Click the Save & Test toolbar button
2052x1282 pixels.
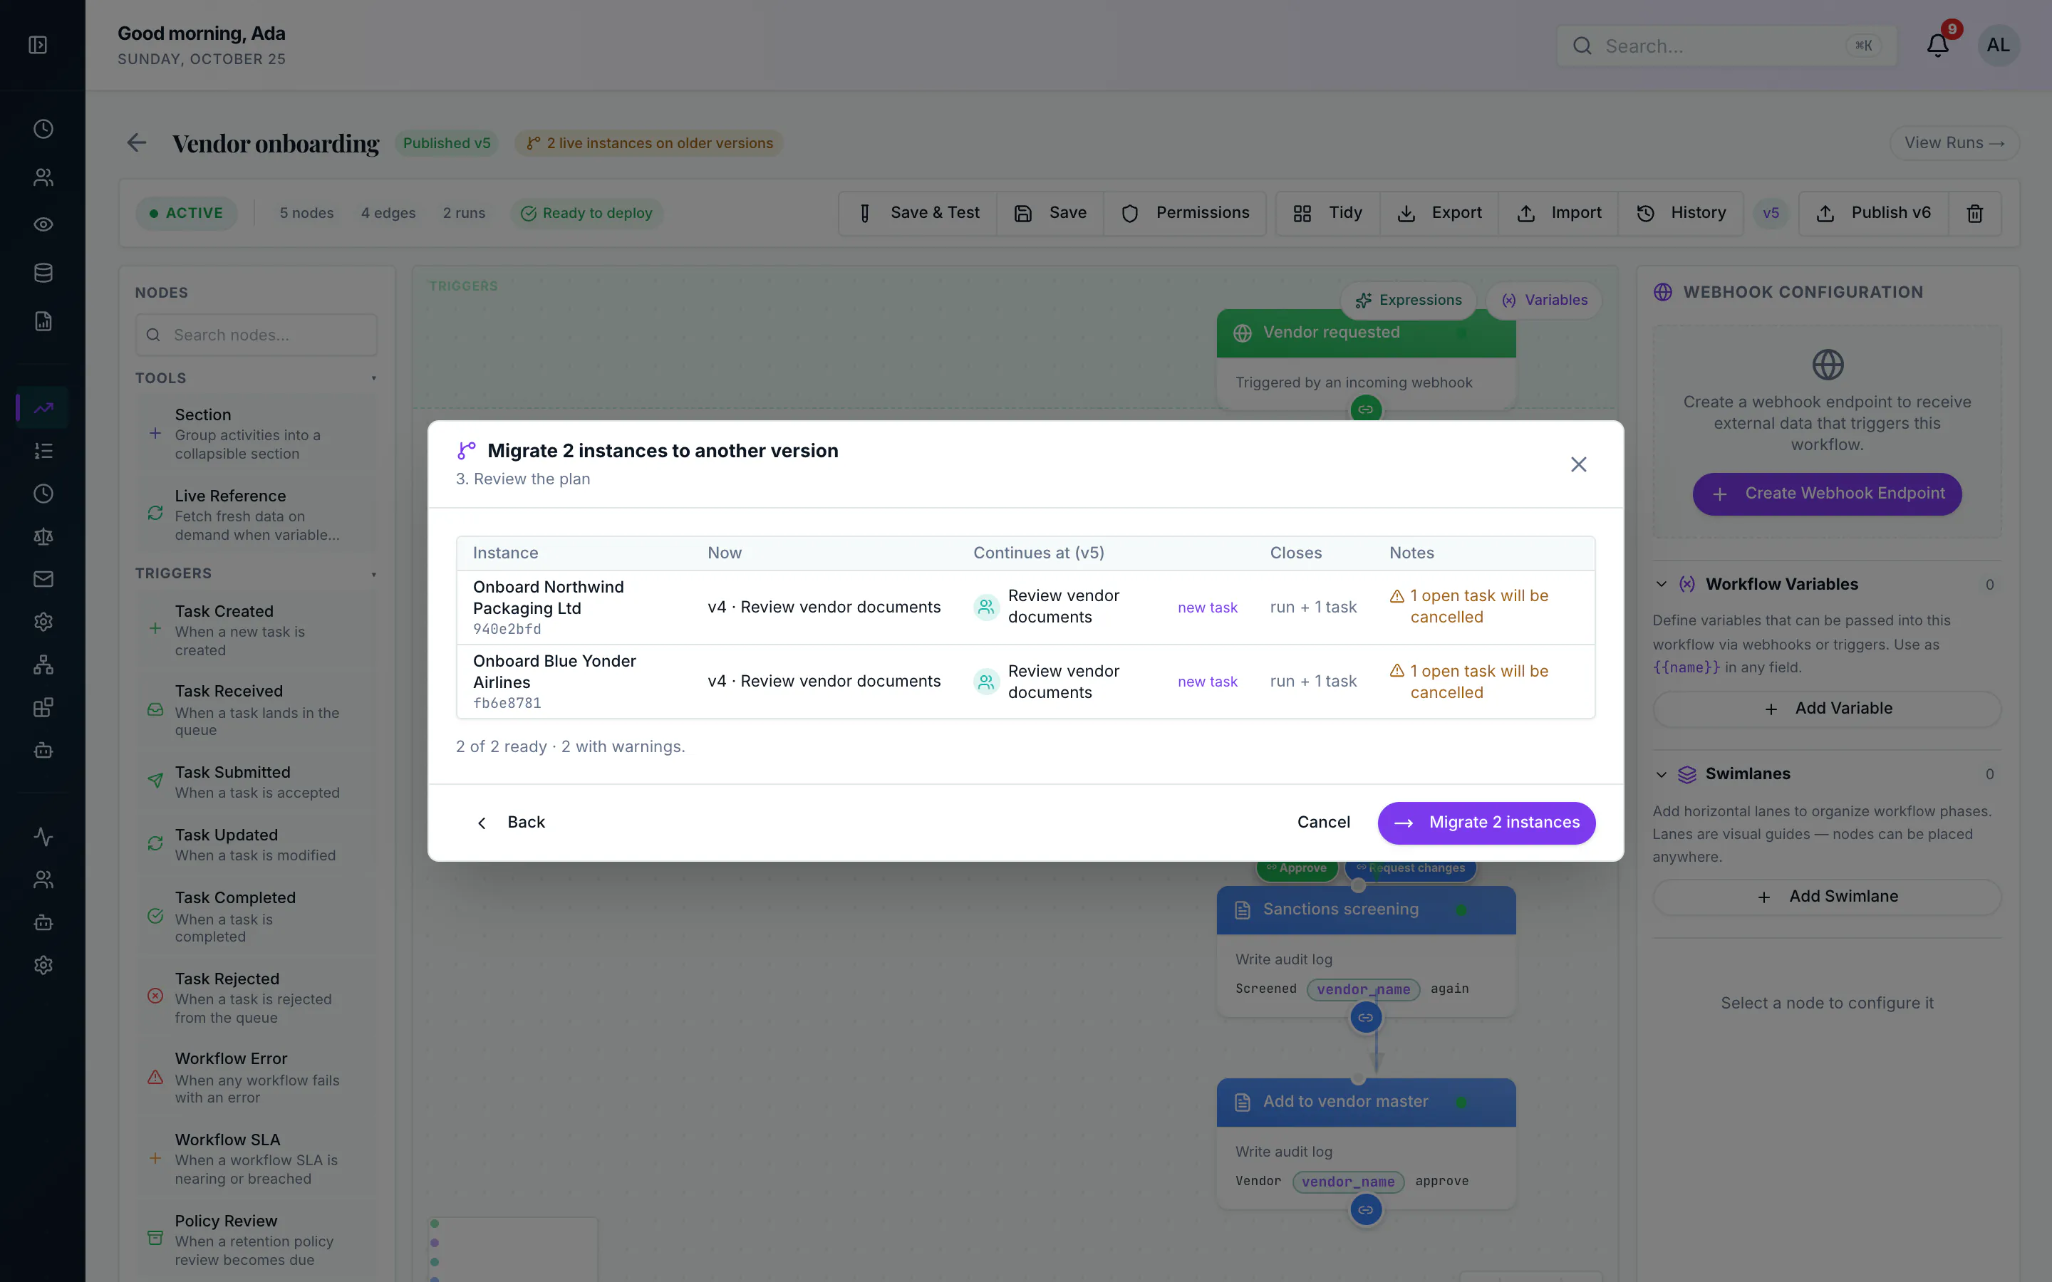[918, 213]
